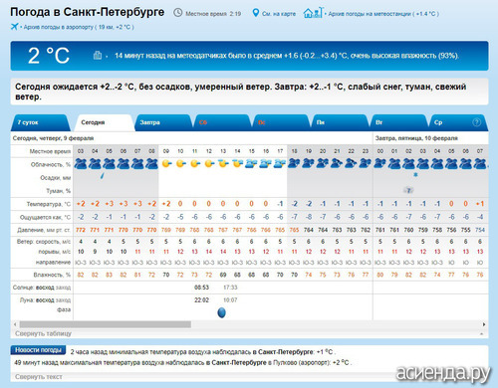The height and width of the screenshot is (388, 498).
Task: Click the big 2 °C current temperature
Action: (49, 56)
